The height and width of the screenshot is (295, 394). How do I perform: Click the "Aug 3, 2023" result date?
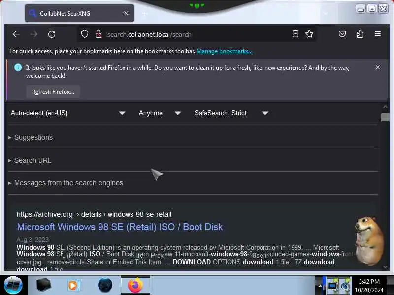pos(33,239)
